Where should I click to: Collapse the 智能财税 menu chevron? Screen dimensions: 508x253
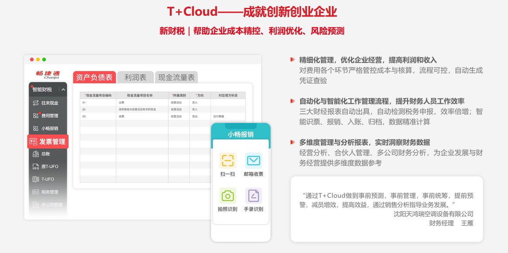(x=63, y=89)
